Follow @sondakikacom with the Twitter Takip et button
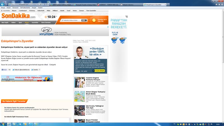 (x=21, y=70)
